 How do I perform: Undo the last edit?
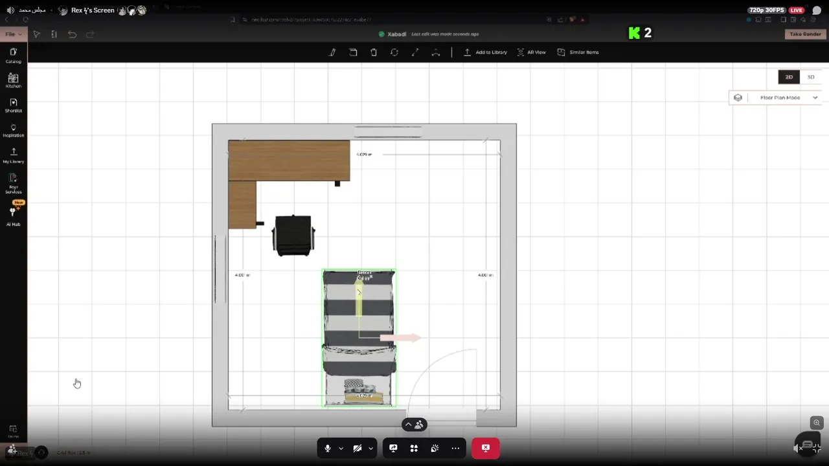(72, 34)
